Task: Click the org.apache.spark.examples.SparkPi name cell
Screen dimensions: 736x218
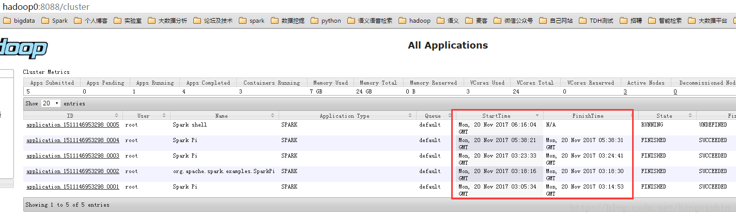Action: pos(224,171)
